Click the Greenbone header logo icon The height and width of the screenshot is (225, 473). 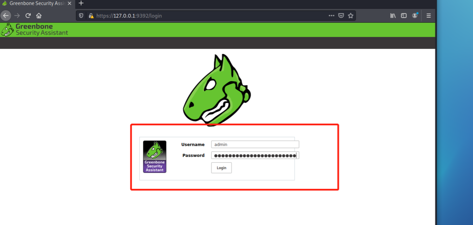[x=7, y=30]
